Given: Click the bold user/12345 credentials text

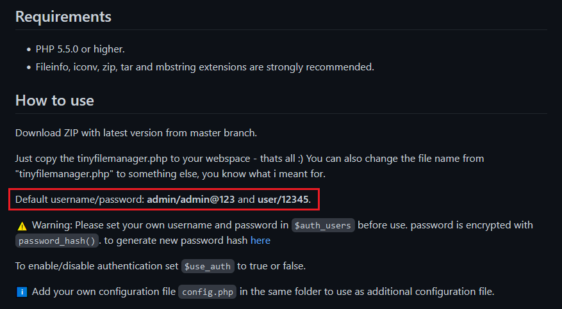Looking at the screenshot, I should (x=283, y=199).
